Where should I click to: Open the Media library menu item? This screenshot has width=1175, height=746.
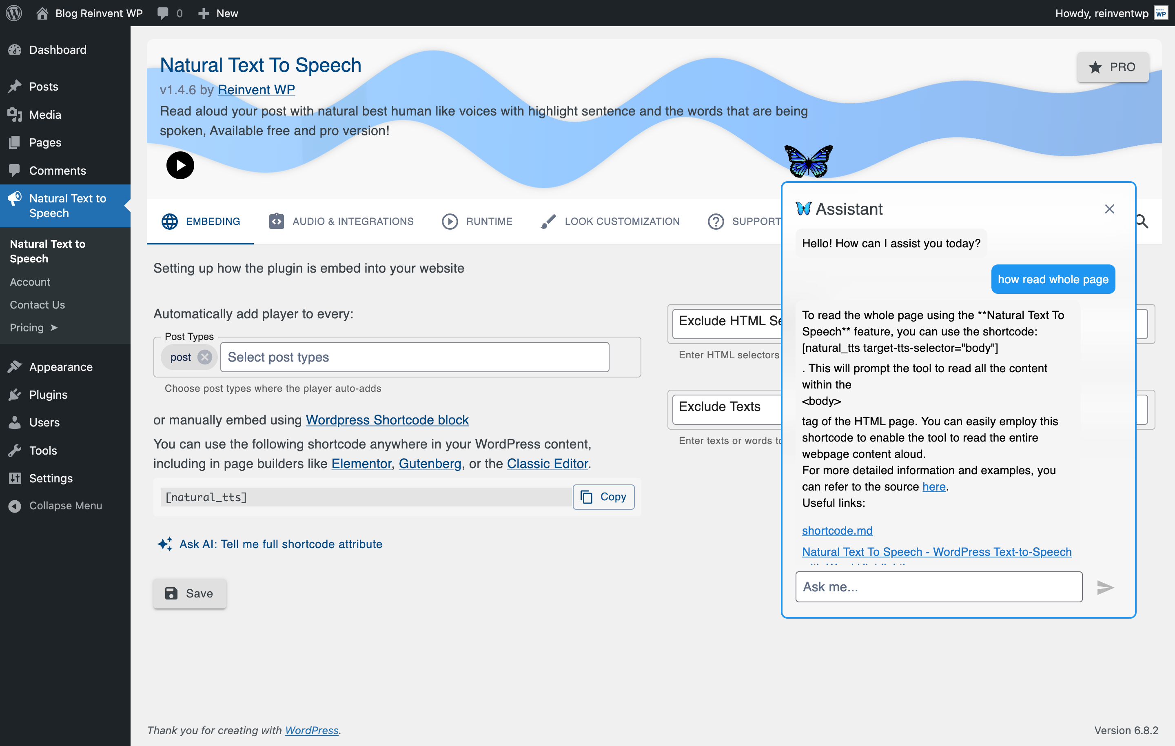pos(45,115)
